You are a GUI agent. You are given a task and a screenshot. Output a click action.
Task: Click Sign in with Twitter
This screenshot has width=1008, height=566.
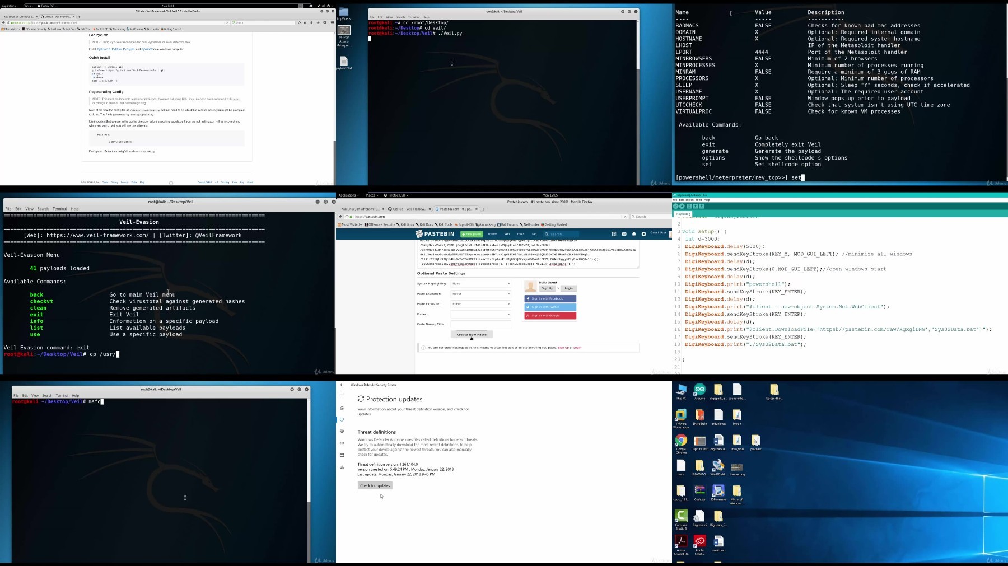[550, 307]
